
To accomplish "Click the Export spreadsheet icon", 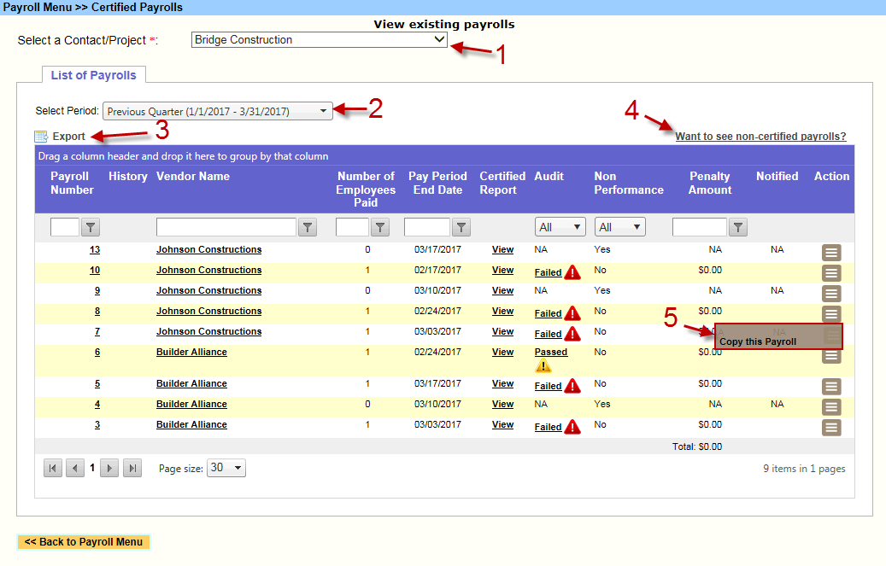I will click(41, 137).
